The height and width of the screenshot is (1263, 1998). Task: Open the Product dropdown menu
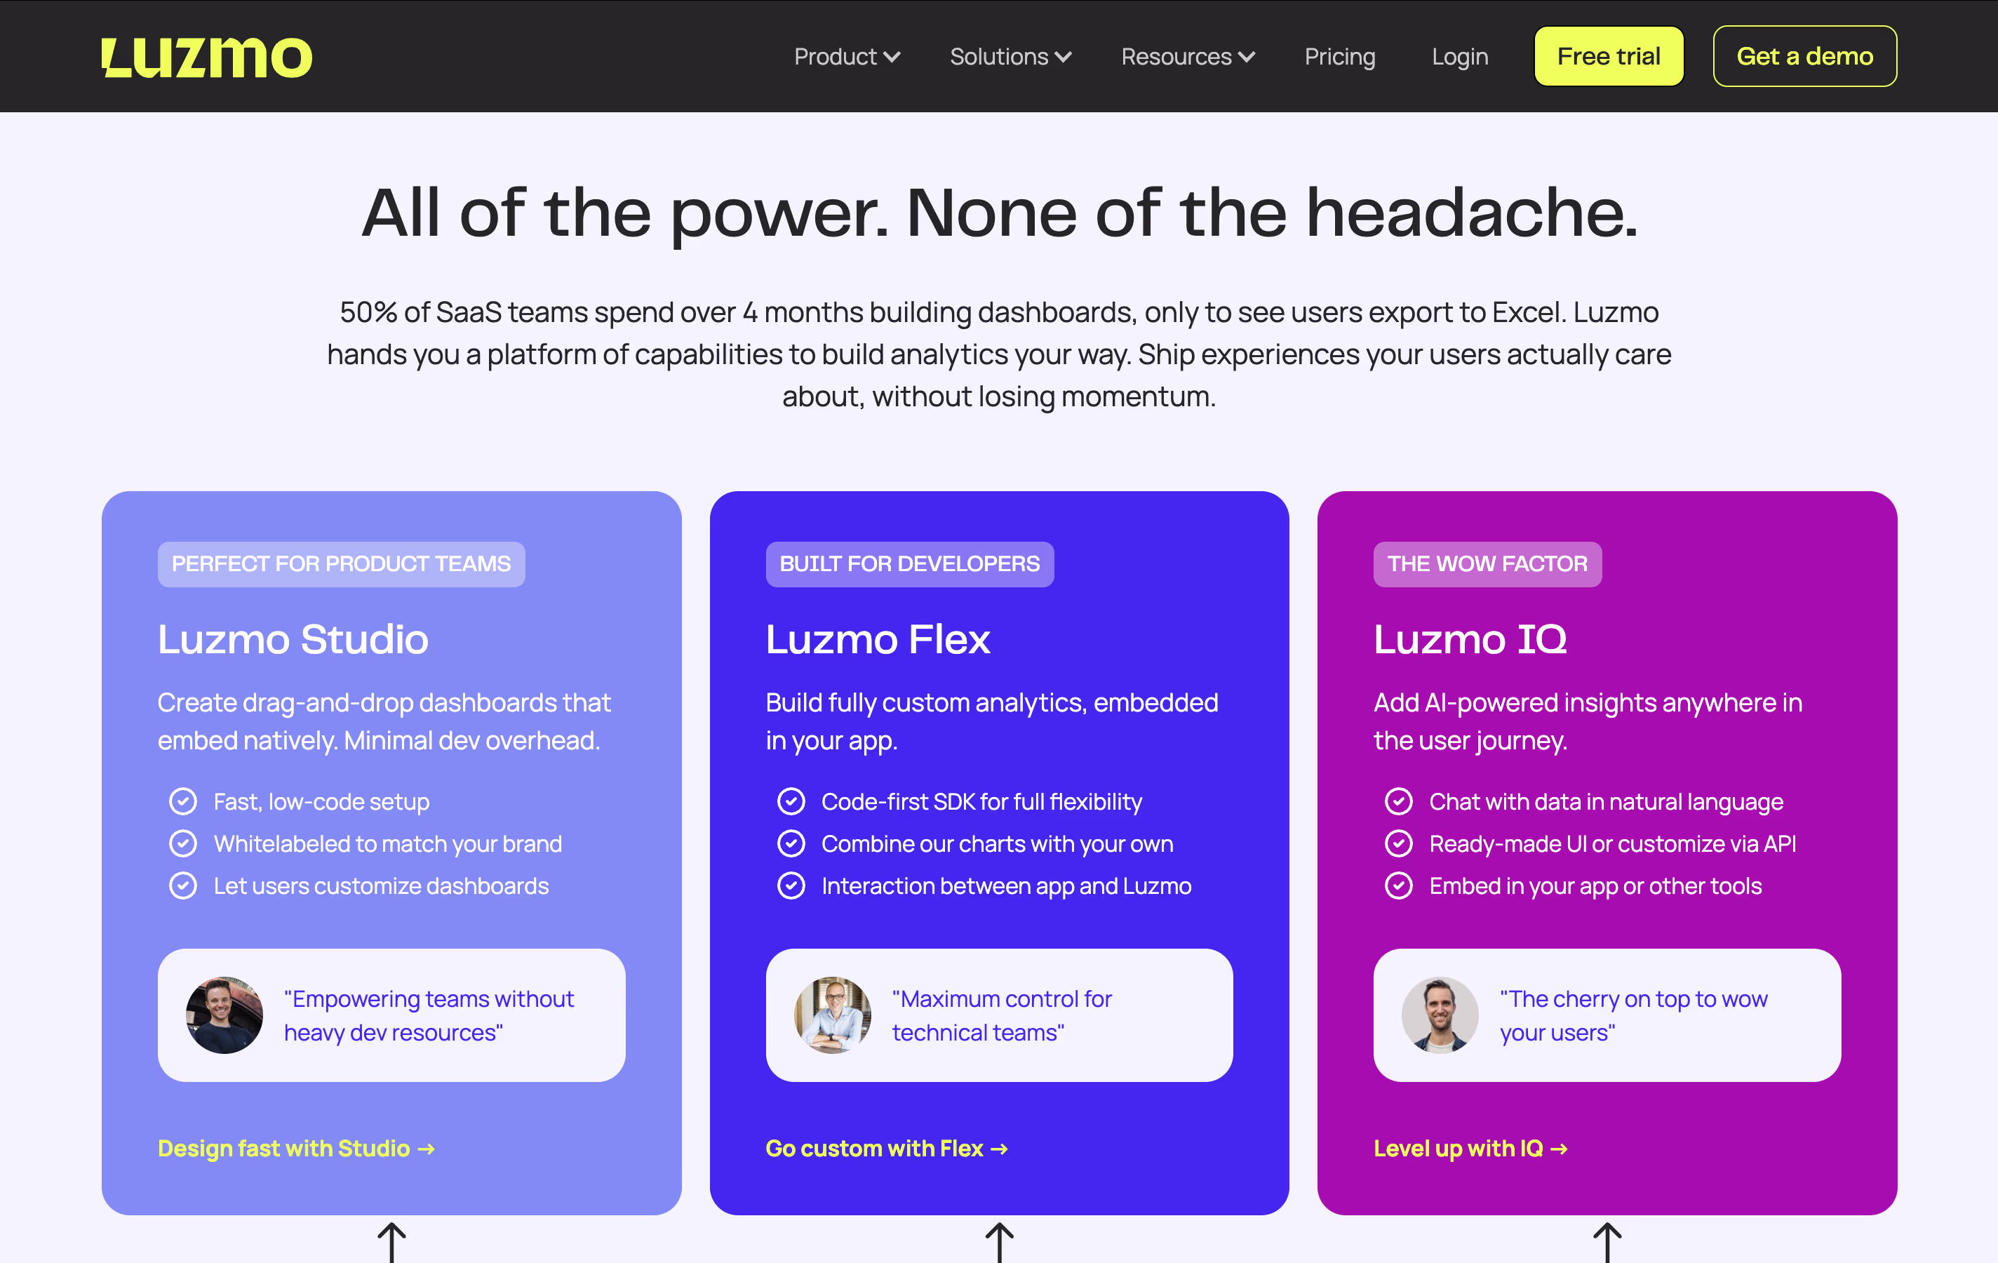tap(846, 56)
